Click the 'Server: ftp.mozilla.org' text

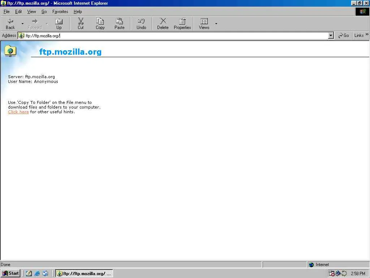point(31,77)
